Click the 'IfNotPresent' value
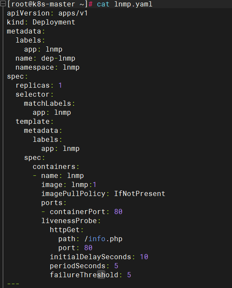Screen dimensions: 232x288 [140, 194]
